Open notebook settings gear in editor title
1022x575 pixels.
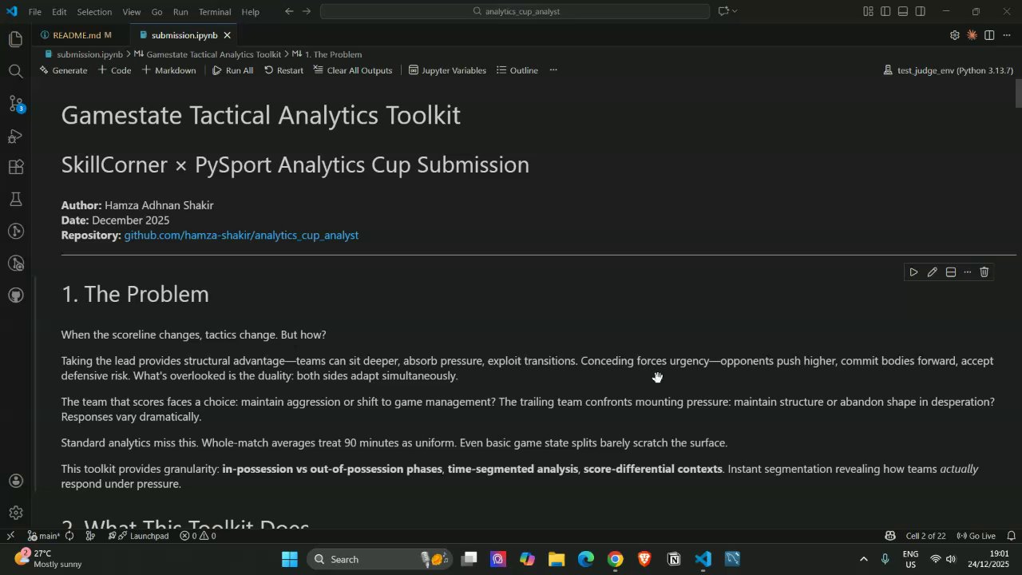pos(954,35)
